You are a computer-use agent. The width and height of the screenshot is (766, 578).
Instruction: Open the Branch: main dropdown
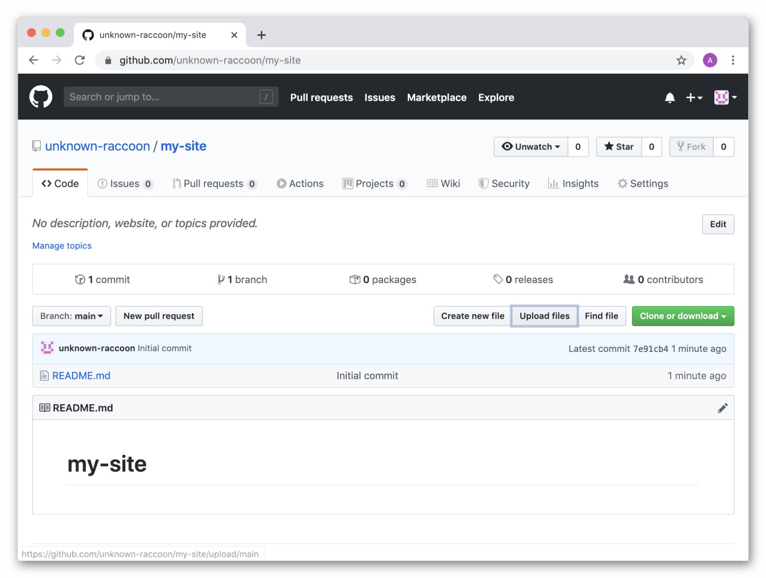point(72,316)
